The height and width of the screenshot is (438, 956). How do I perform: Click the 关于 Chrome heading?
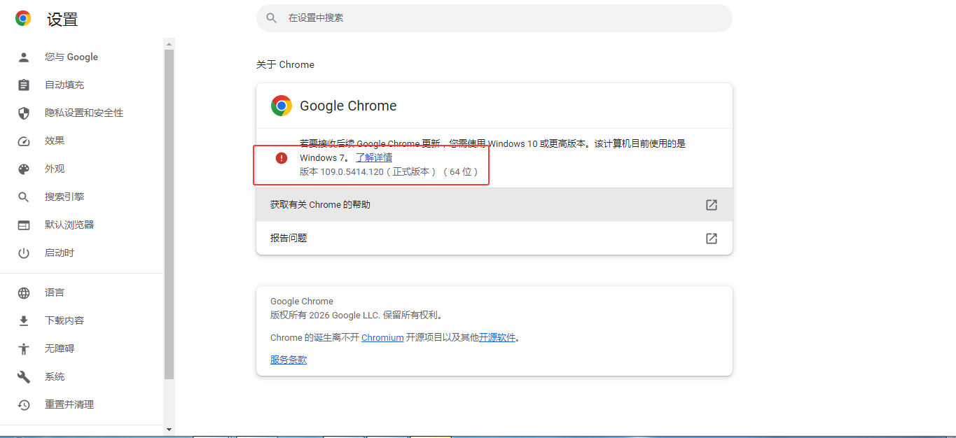(x=285, y=64)
